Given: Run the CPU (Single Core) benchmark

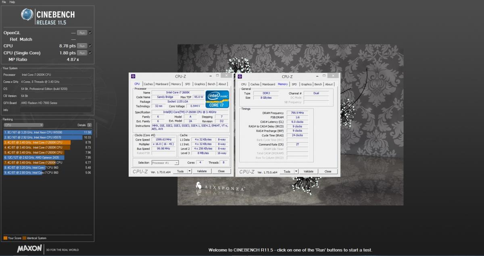Looking at the screenshot, I should point(82,53).
